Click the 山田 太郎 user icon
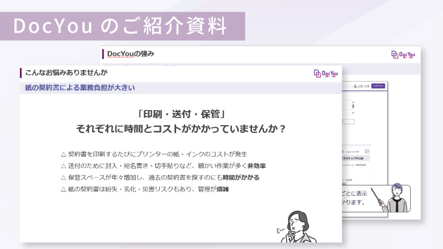Viewport: 443px width, 249px height. coord(356,86)
